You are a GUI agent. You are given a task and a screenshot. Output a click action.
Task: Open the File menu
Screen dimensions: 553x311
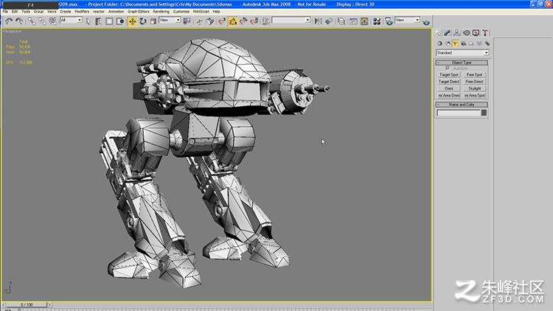tap(5, 12)
